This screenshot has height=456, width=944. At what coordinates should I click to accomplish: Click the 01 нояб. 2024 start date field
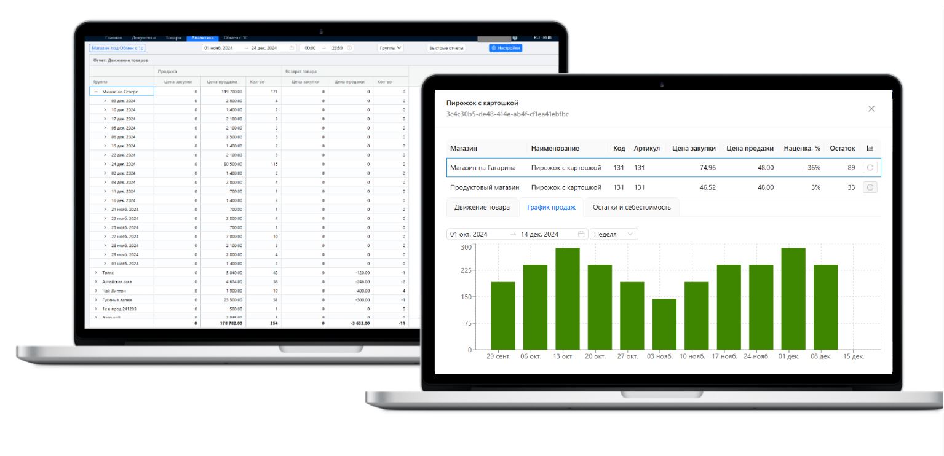pyautogui.click(x=218, y=48)
